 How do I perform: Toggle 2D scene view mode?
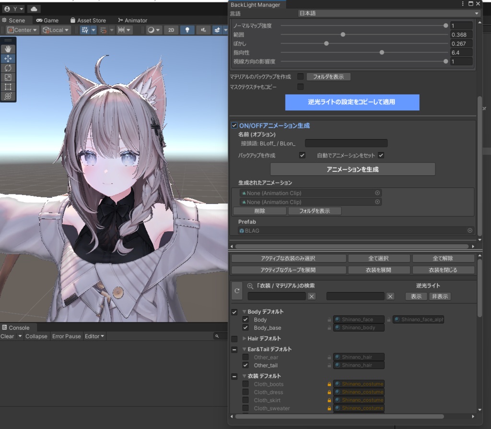(171, 30)
